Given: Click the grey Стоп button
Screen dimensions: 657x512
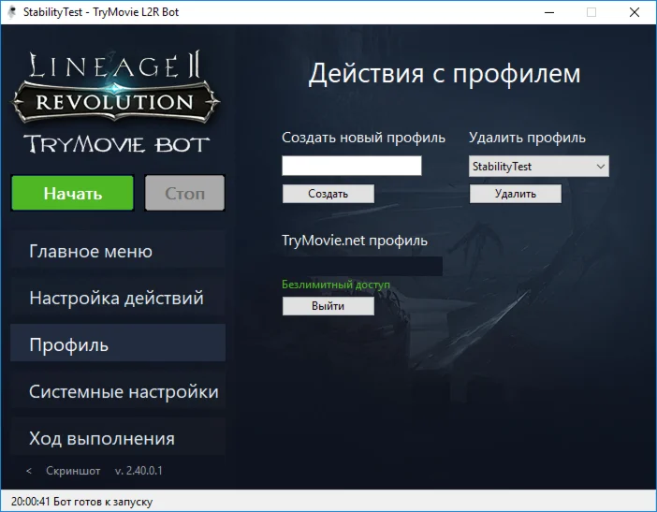Looking at the screenshot, I should tap(184, 193).
